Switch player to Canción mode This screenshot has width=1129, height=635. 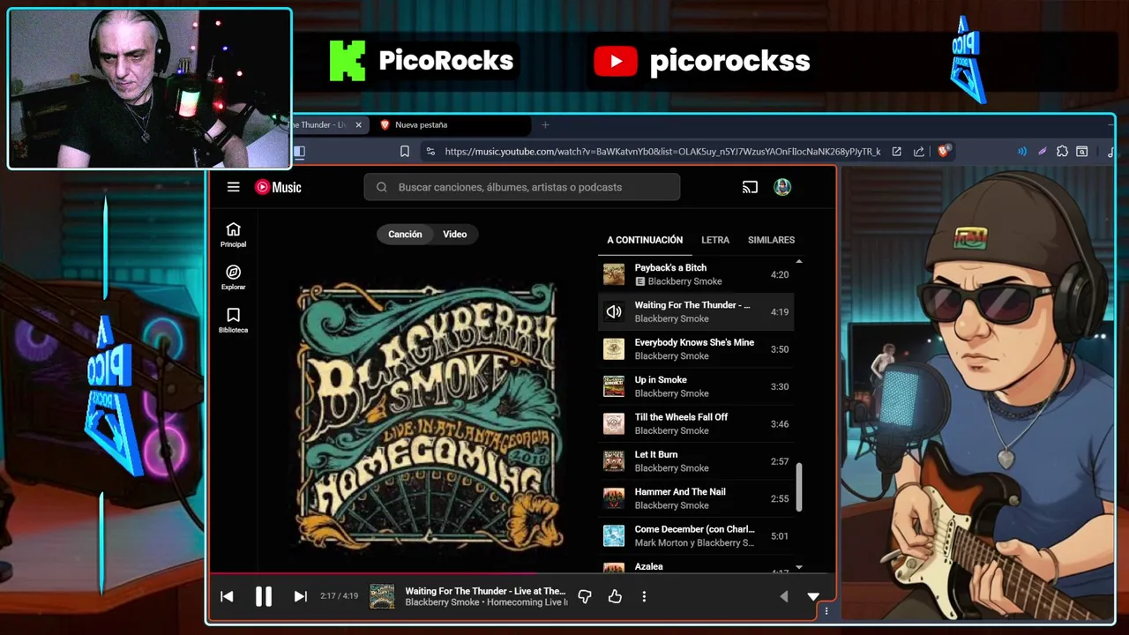point(405,234)
